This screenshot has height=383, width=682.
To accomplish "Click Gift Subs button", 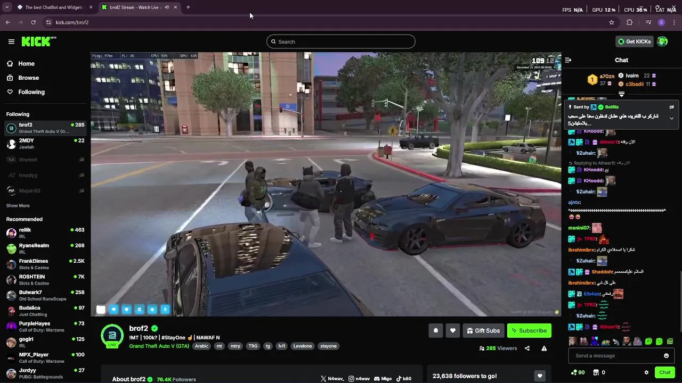I will [483, 331].
